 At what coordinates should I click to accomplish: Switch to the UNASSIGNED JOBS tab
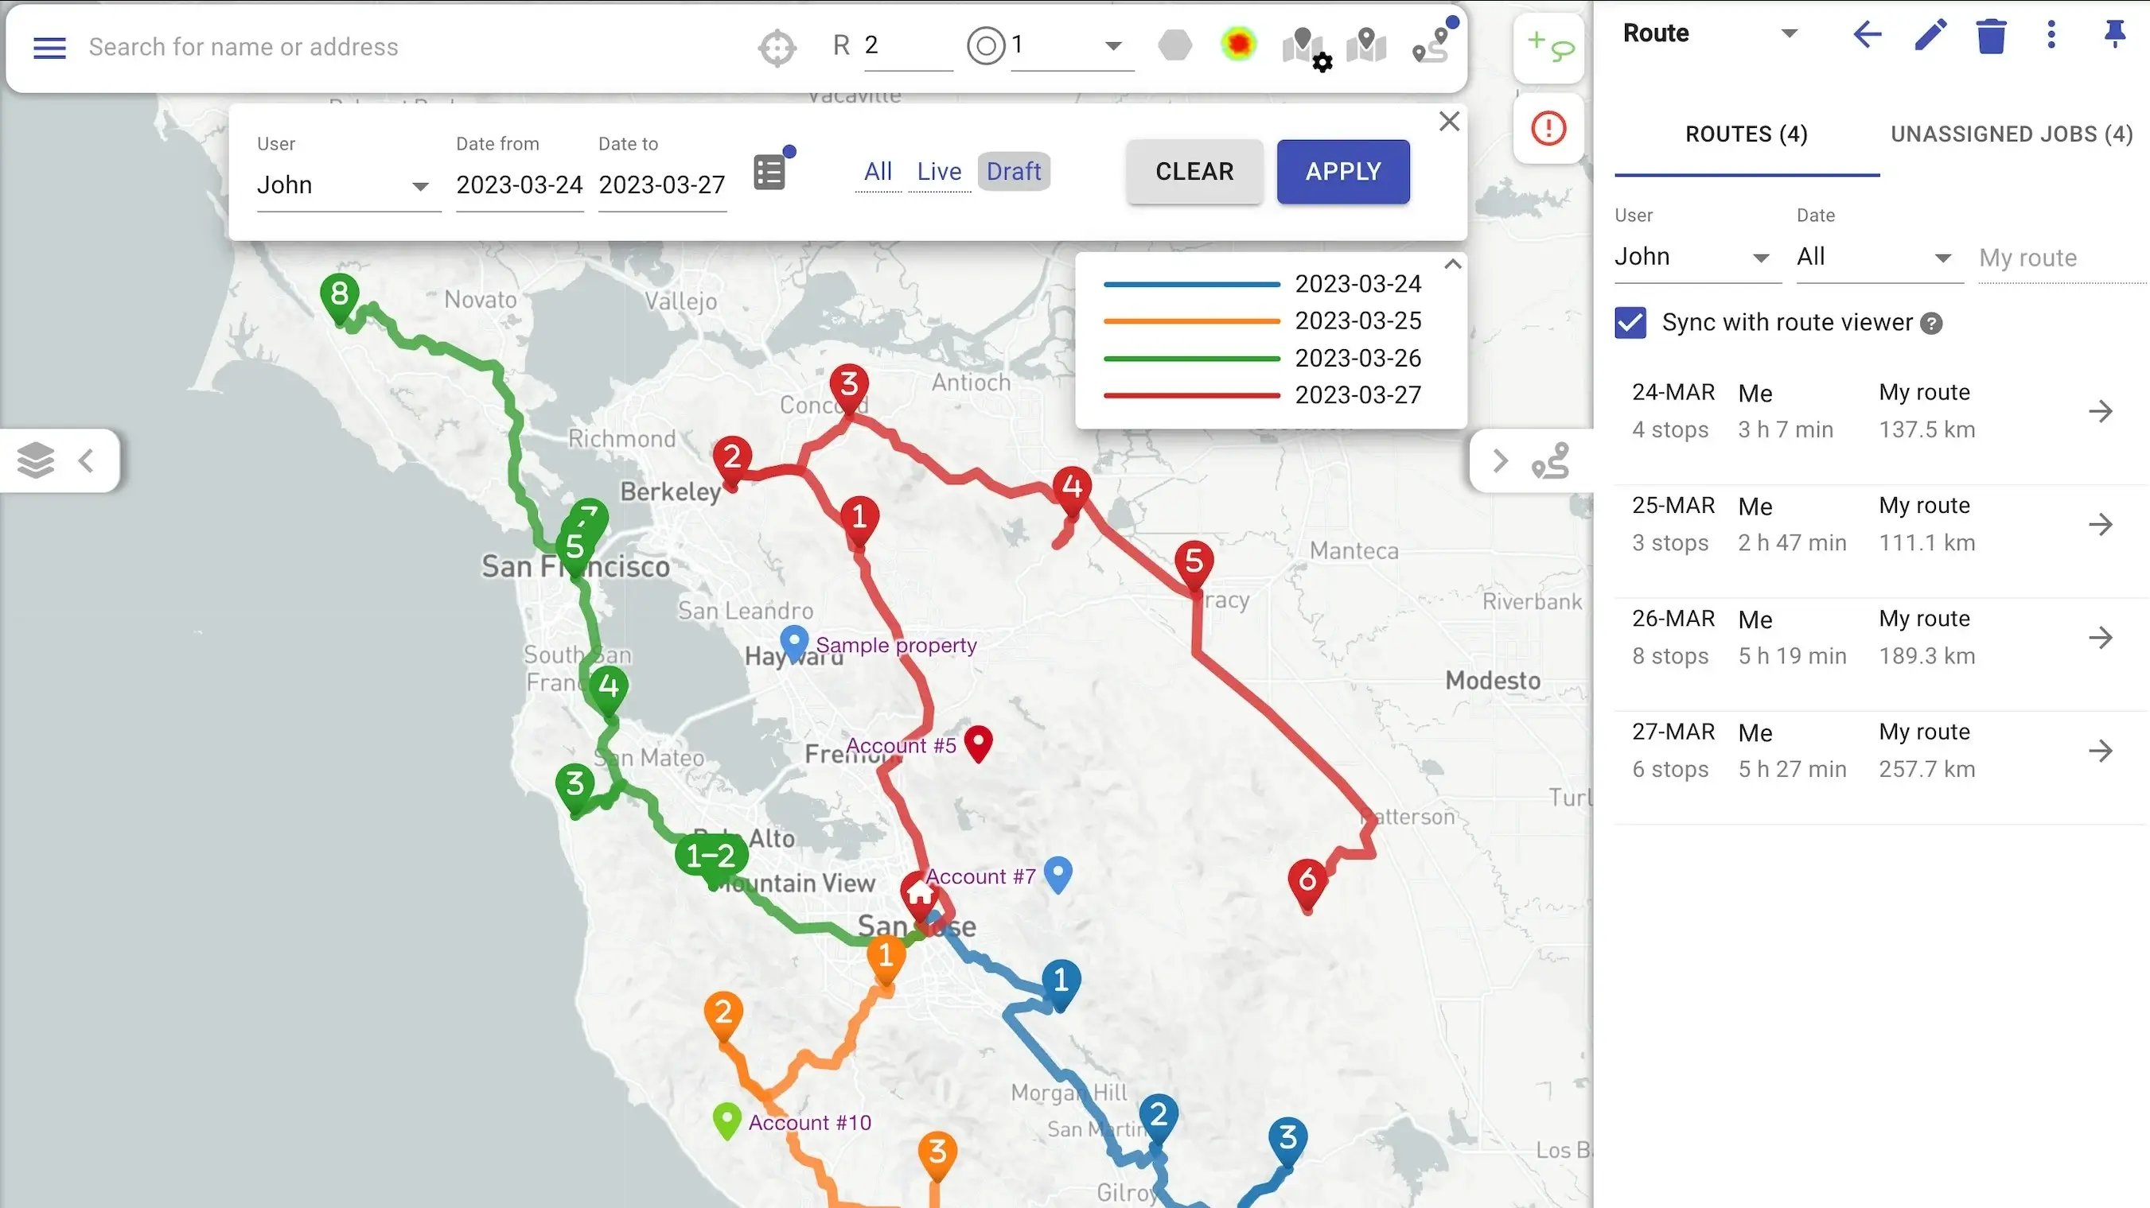[2011, 134]
